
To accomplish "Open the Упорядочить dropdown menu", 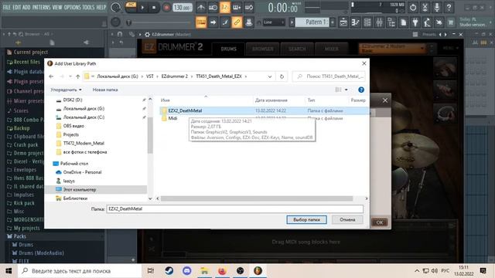I will (x=66, y=90).
